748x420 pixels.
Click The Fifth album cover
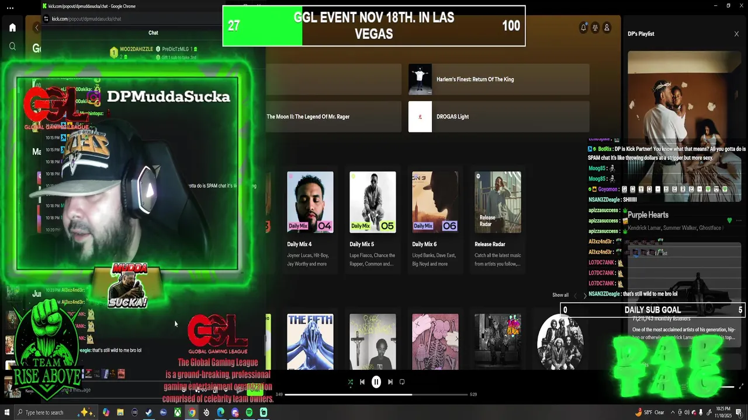tap(310, 342)
